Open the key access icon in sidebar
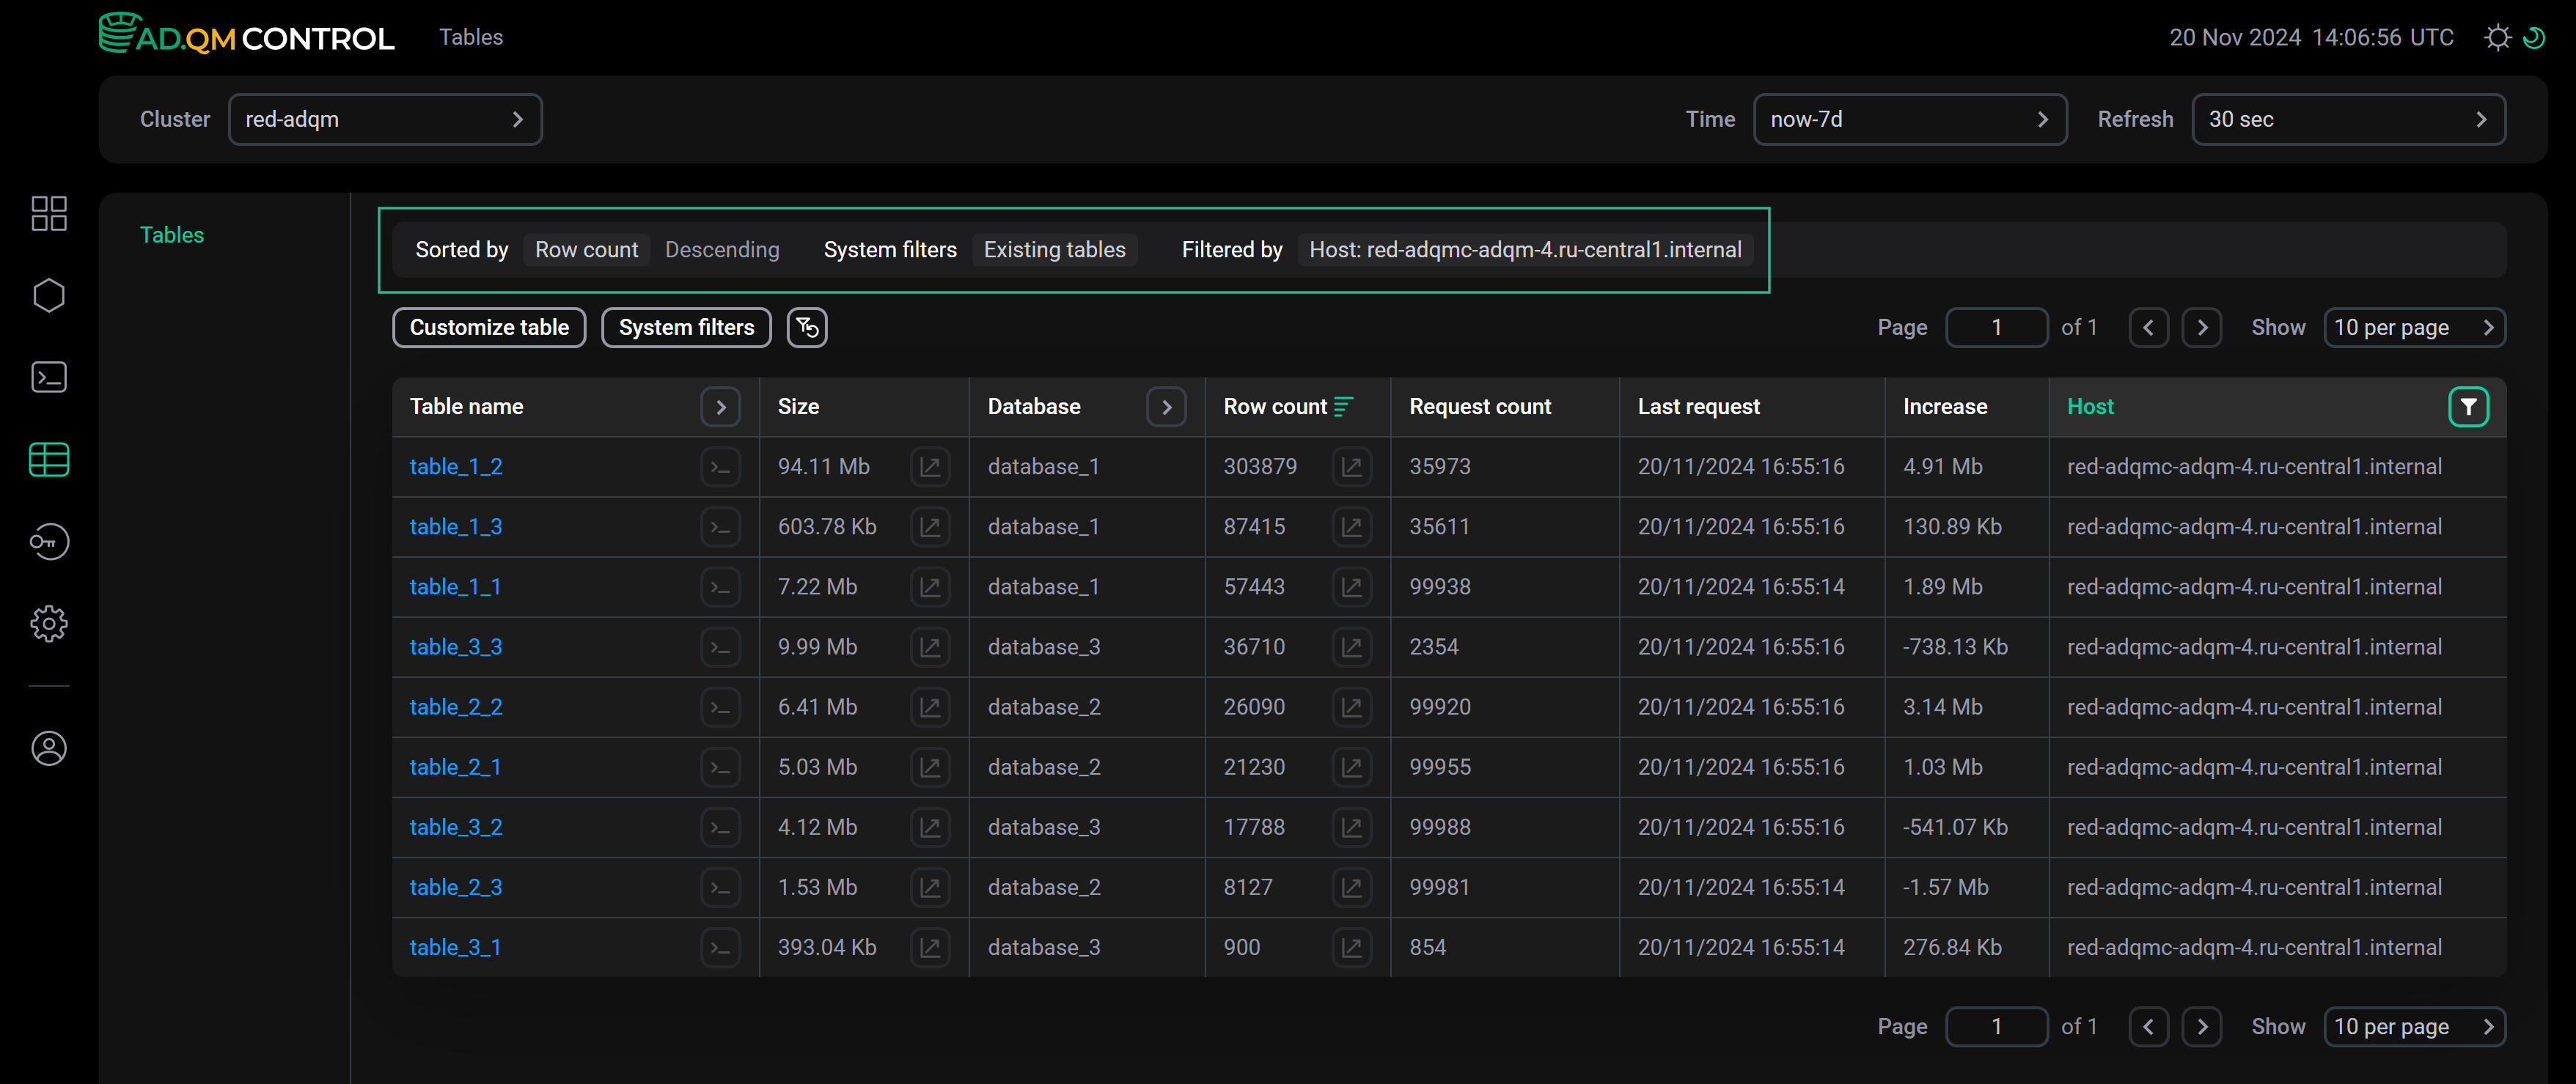Screen dimensions: 2576x1084 point(49,542)
